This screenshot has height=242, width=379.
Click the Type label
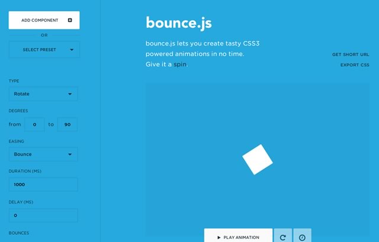[x=14, y=81]
